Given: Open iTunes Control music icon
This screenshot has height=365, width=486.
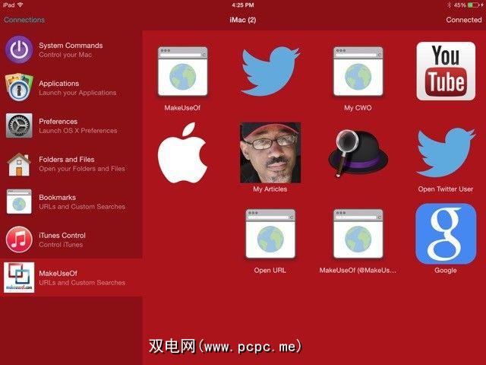Looking at the screenshot, I should click(x=19, y=240).
